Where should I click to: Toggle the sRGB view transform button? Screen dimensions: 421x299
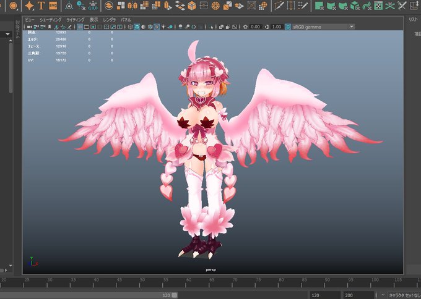pyautogui.click(x=288, y=27)
